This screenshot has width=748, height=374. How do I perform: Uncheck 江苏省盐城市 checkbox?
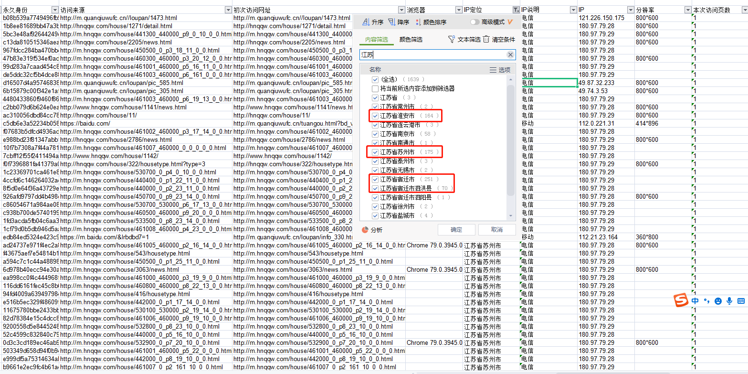click(375, 215)
